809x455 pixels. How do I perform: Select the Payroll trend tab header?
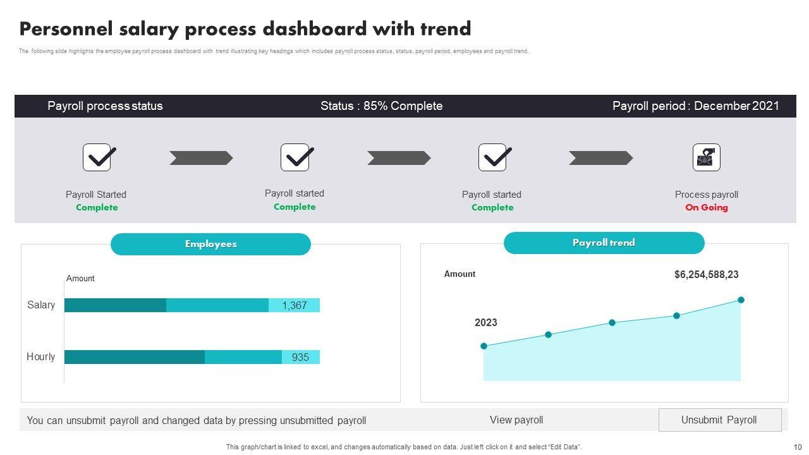point(604,243)
